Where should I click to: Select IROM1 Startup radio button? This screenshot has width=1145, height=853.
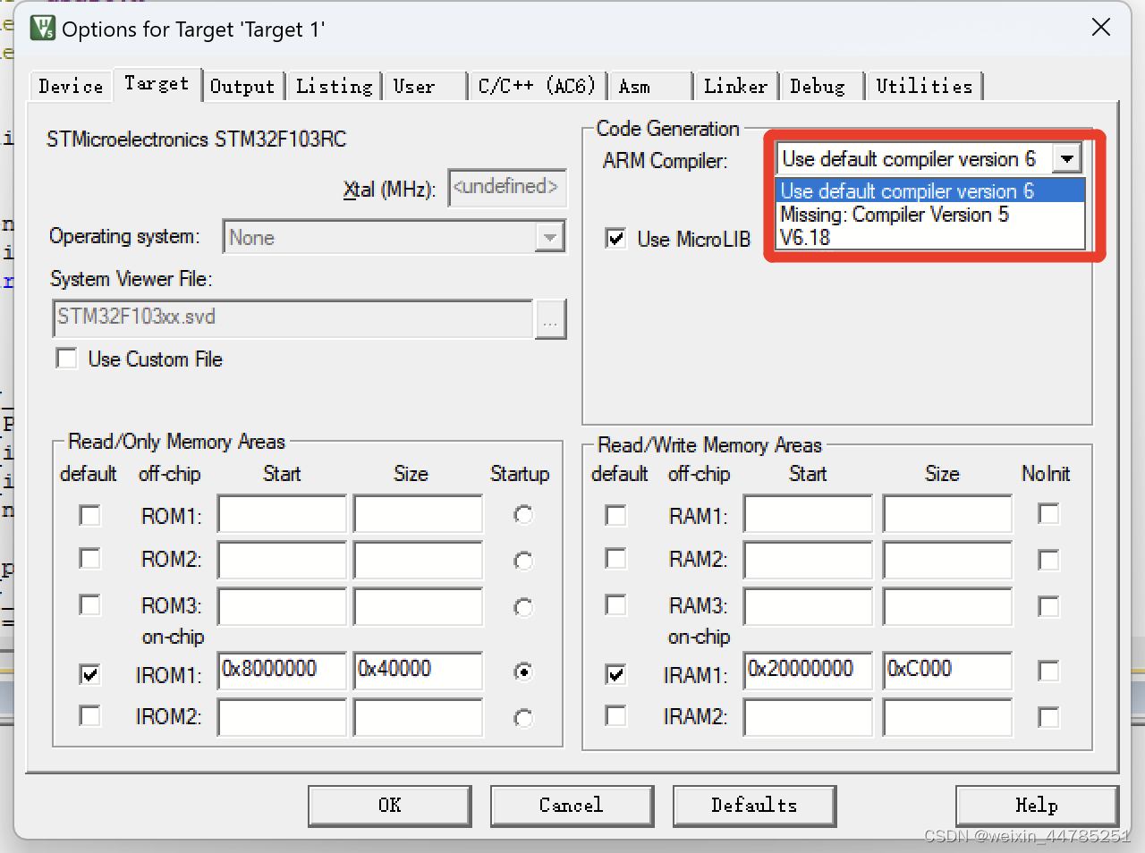(523, 671)
